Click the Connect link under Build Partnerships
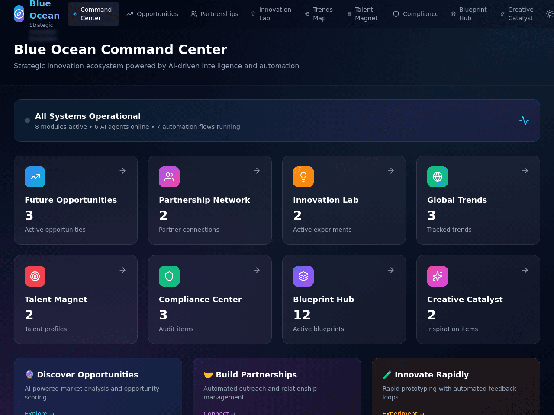 [x=219, y=412]
